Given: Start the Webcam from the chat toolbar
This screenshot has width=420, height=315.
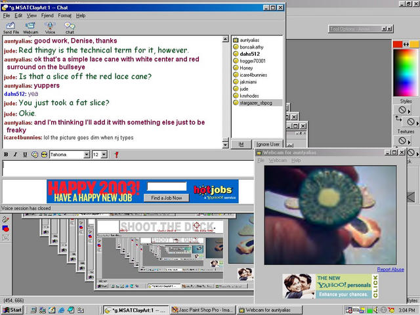Looking at the screenshot, I should (x=30, y=28).
